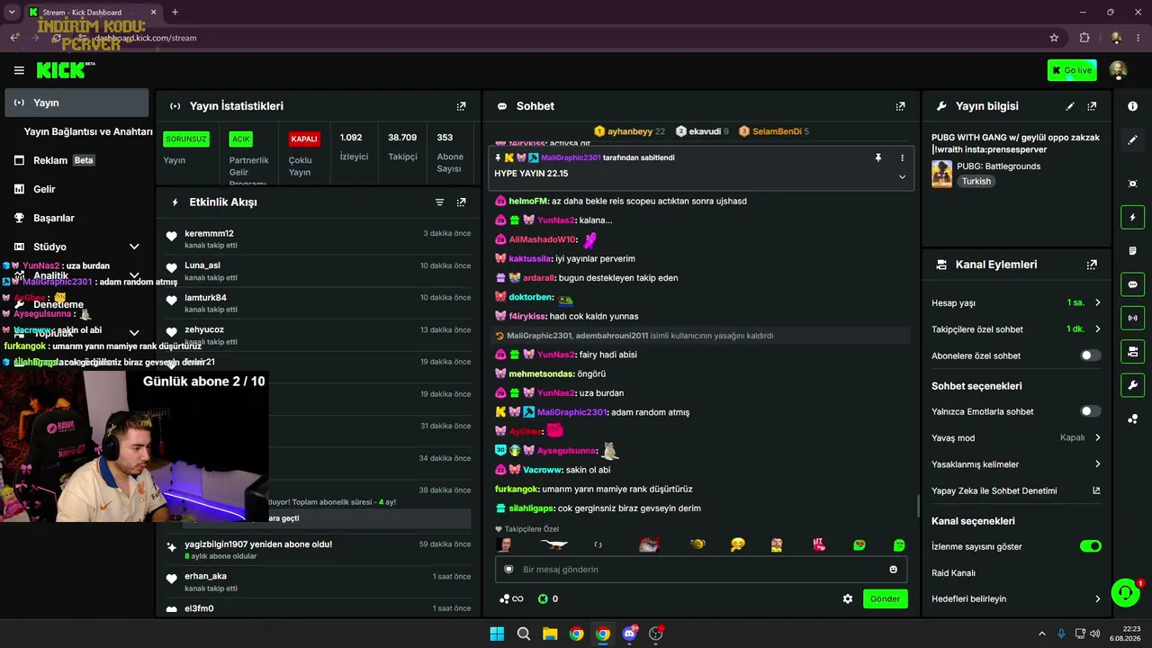Toggle the wrench rail icon
1152x648 pixels.
coord(1132,385)
